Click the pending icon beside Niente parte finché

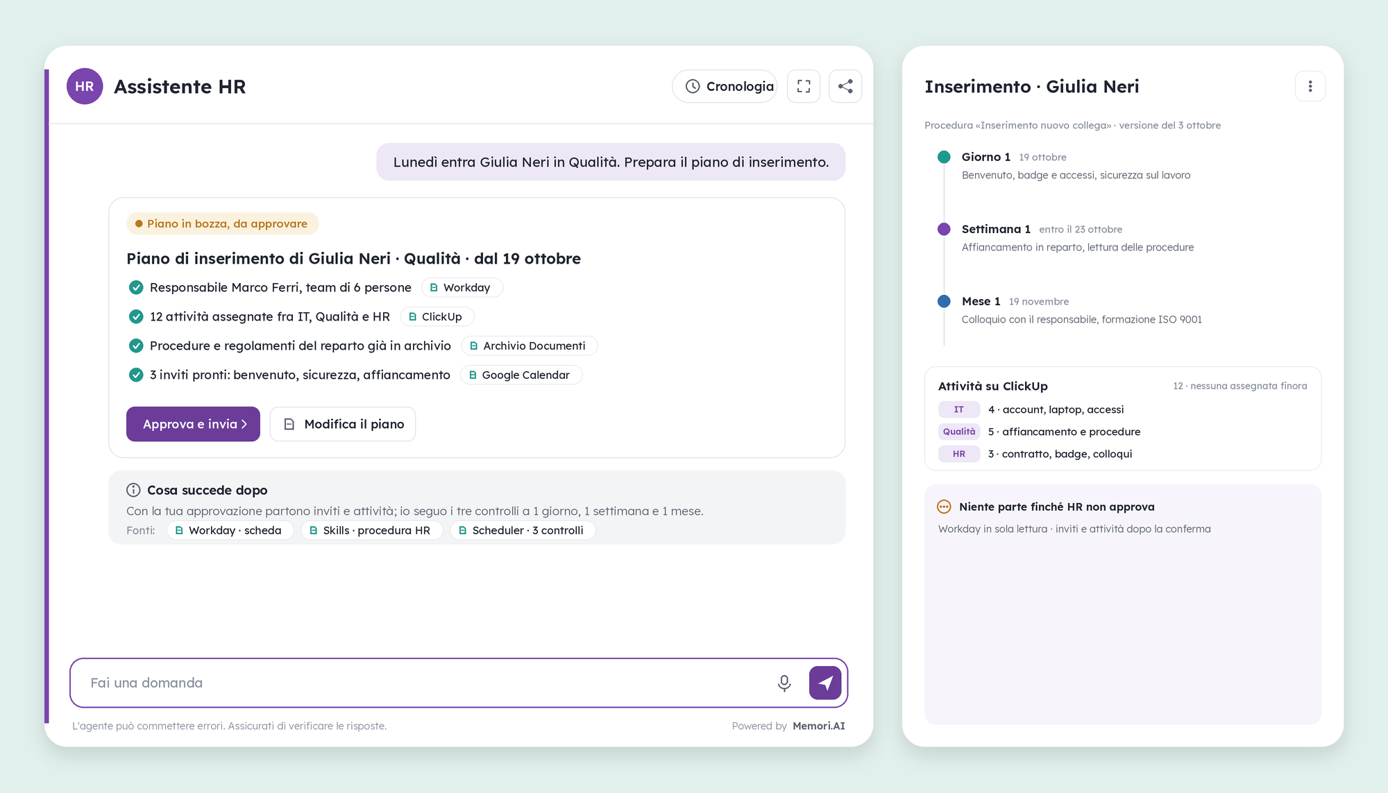pyautogui.click(x=944, y=506)
